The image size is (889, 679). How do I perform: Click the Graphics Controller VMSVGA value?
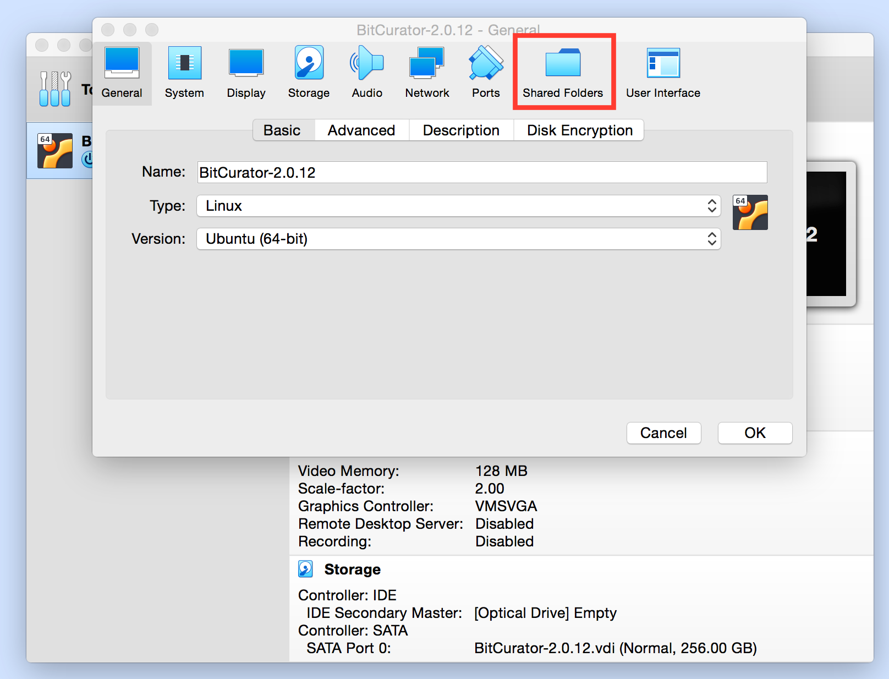(x=506, y=506)
